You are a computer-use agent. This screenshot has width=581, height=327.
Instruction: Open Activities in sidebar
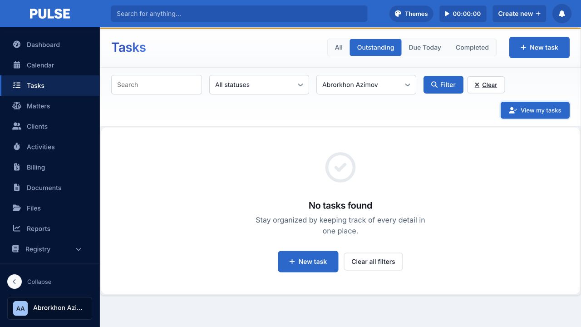pyautogui.click(x=50, y=147)
